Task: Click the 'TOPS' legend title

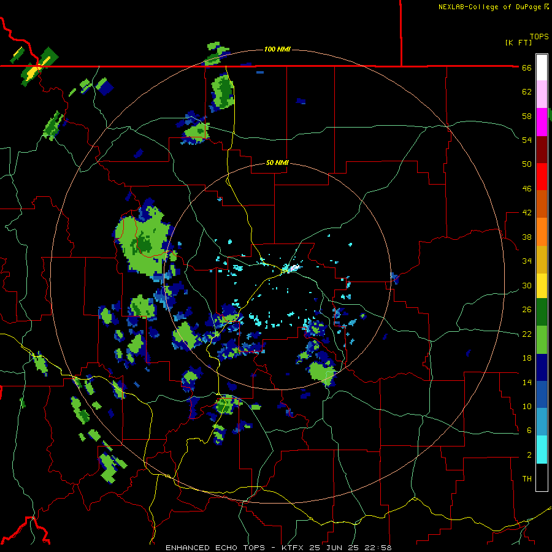Action: pyautogui.click(x=539, y=36)
